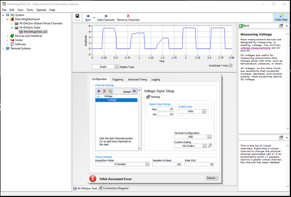Expand NI-DAQmx Global Virtual Channels node
This screenshot has width=291, height=197.
(x=12, y=24)
